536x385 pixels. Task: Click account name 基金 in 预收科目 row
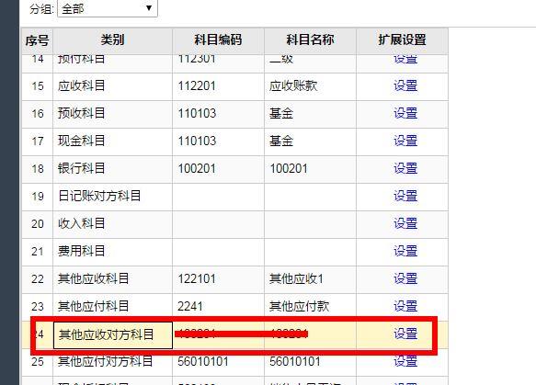click(x=281, y=113)
